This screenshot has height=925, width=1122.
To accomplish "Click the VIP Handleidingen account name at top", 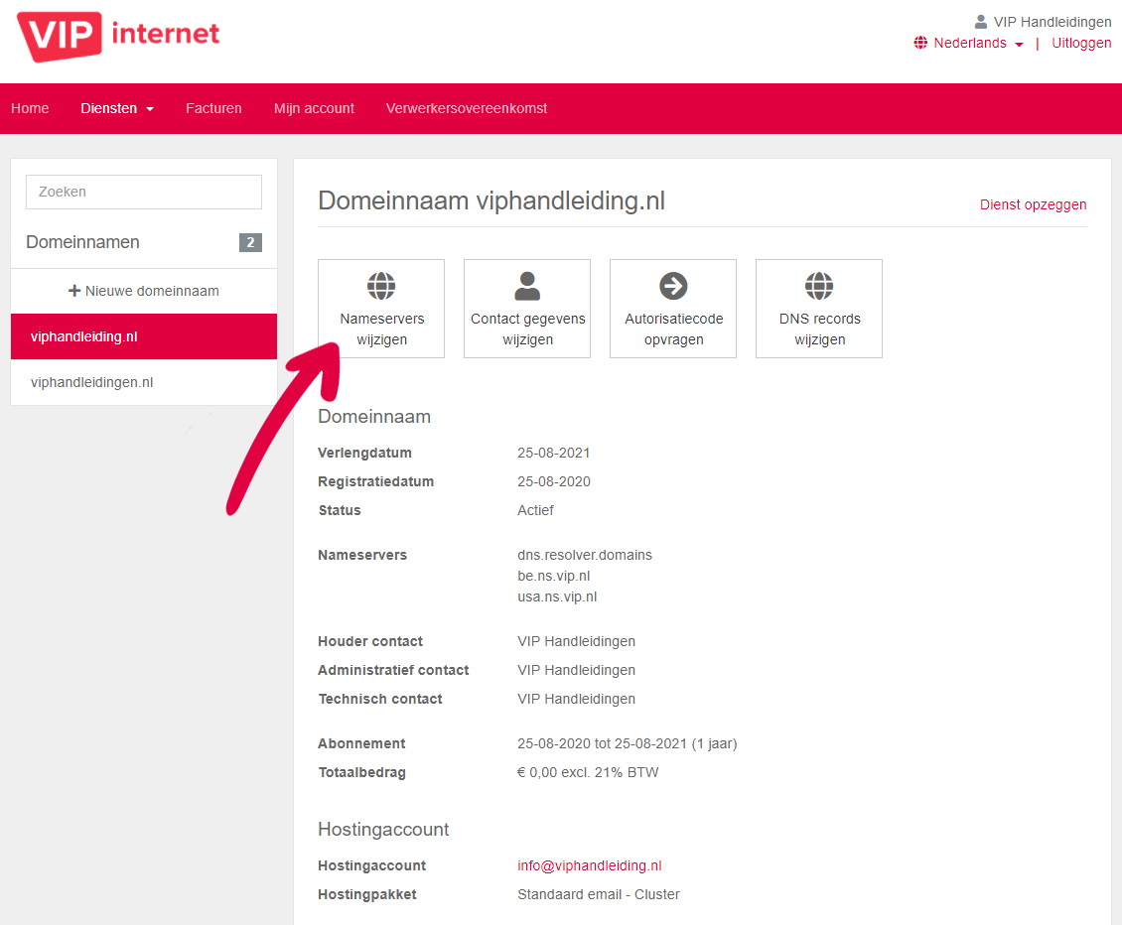I will click(1052, 22).
